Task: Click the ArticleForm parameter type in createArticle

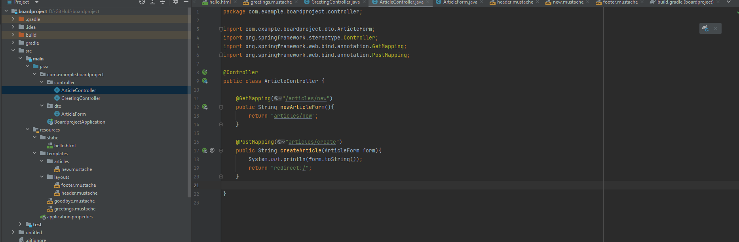Action: point(342,151)
